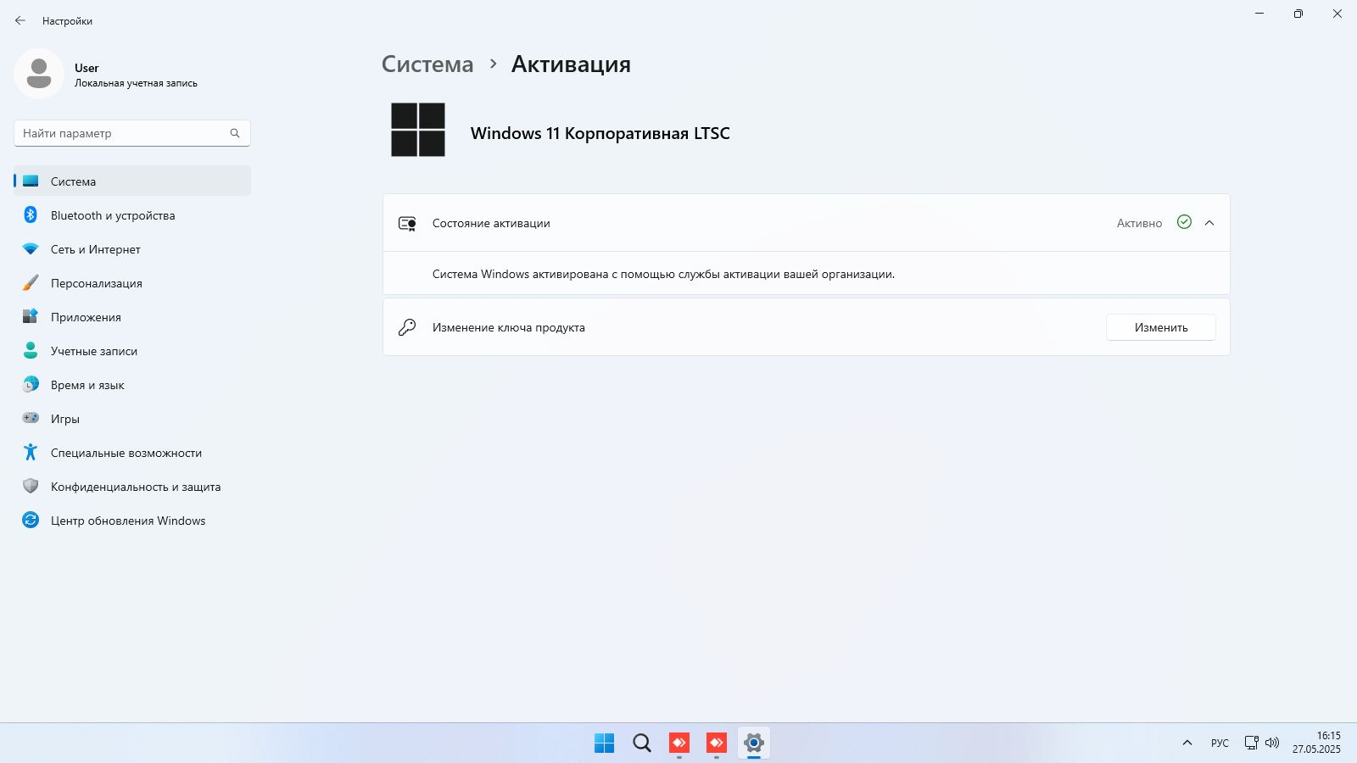Collapse the Состояние активации section
The height and width of the screenshot is (763, 1357).
(1209, 223)
